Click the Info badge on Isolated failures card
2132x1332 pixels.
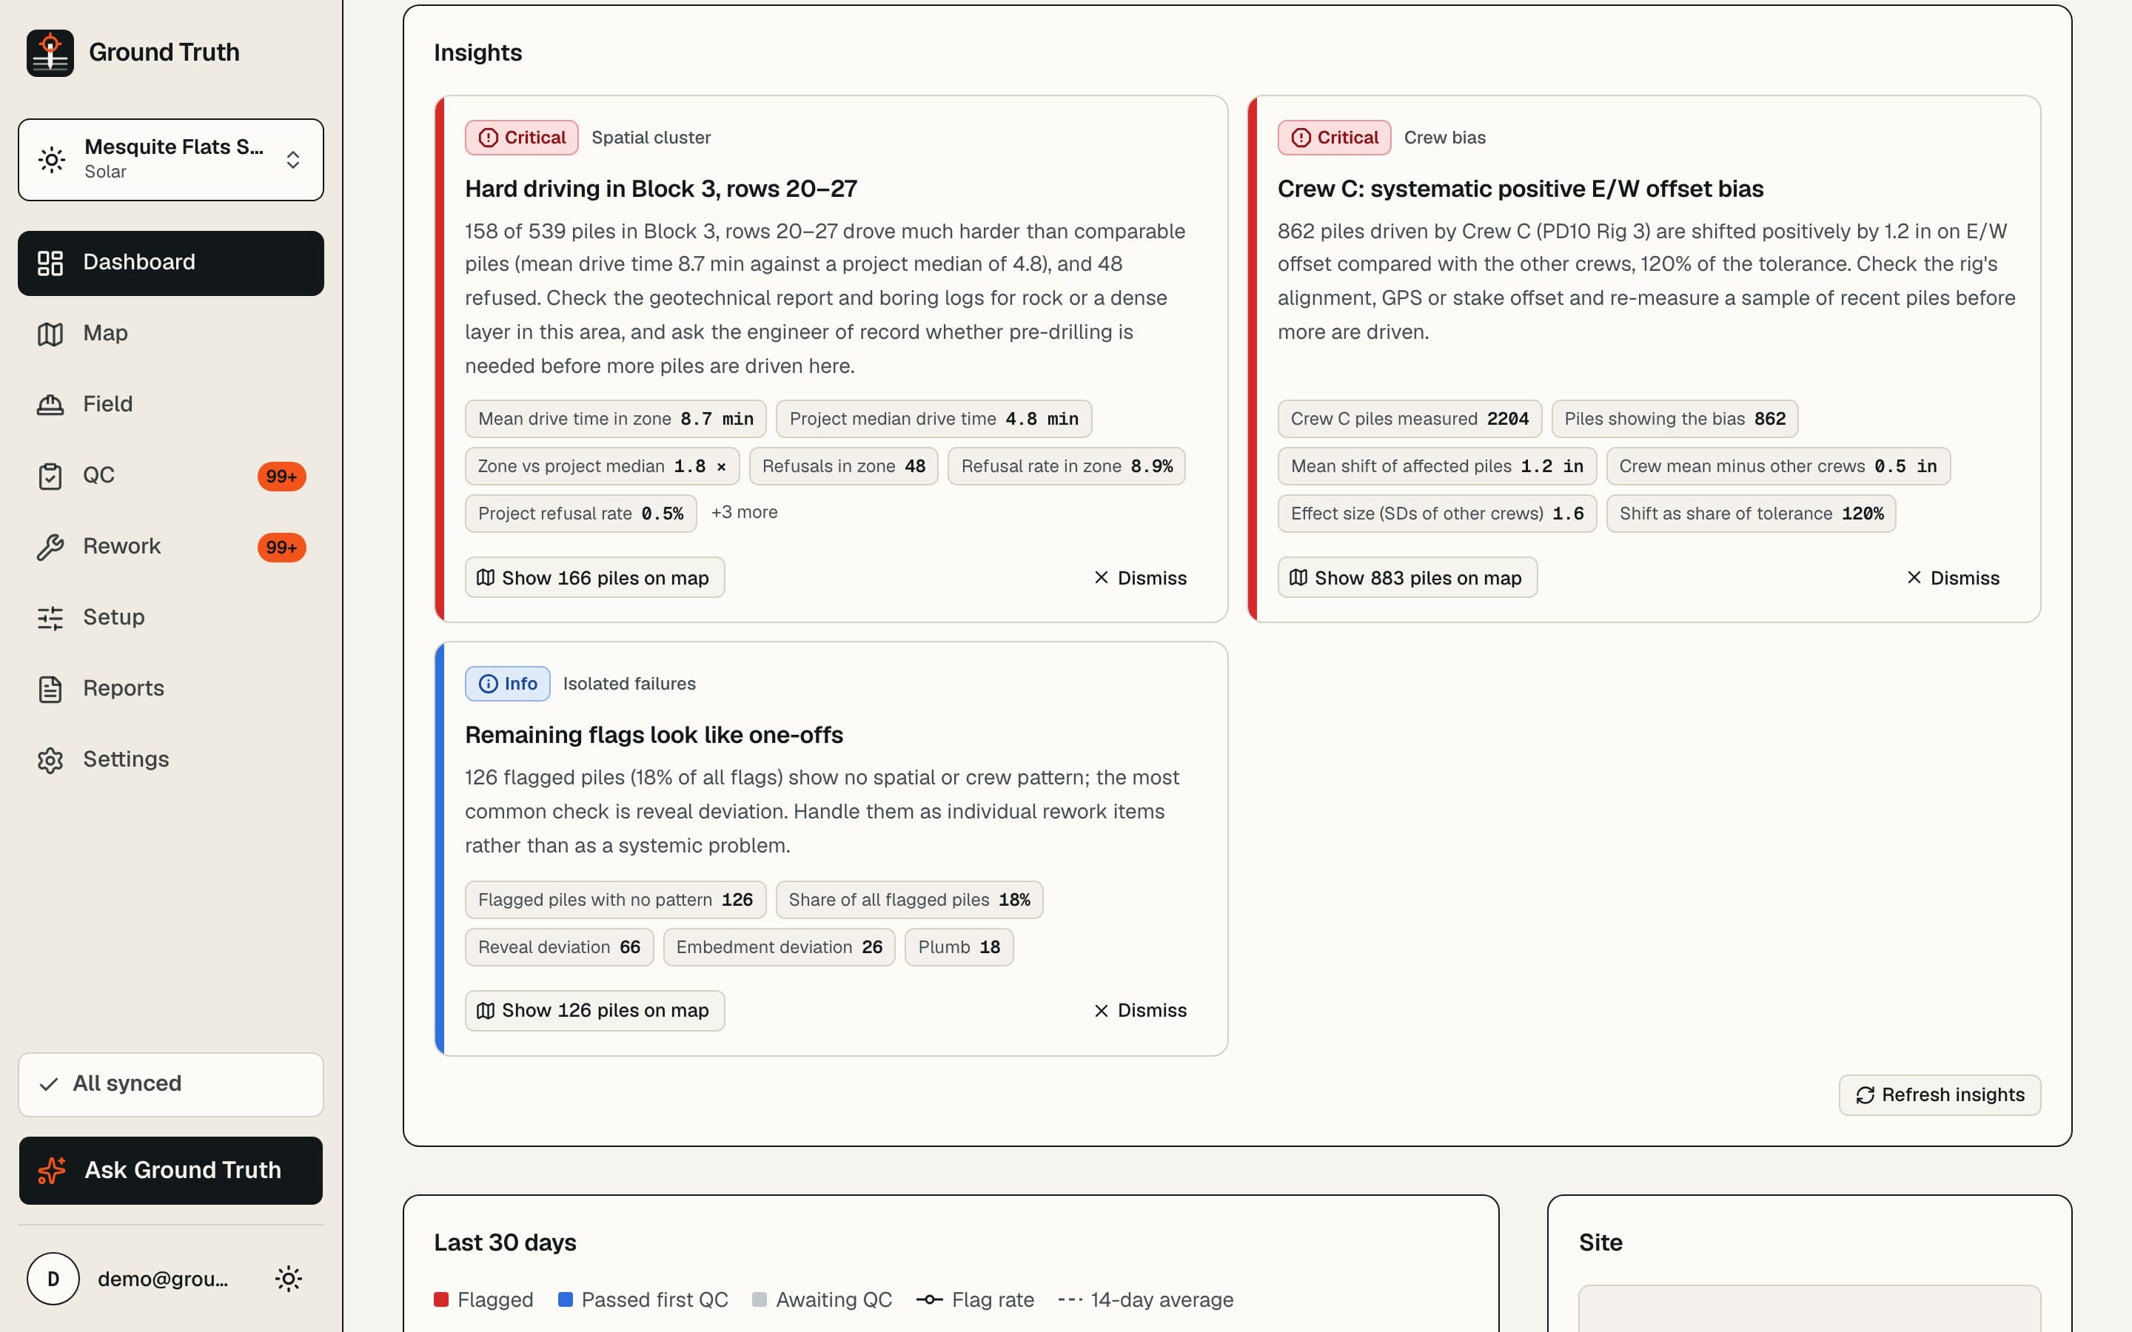click(507, 684)
